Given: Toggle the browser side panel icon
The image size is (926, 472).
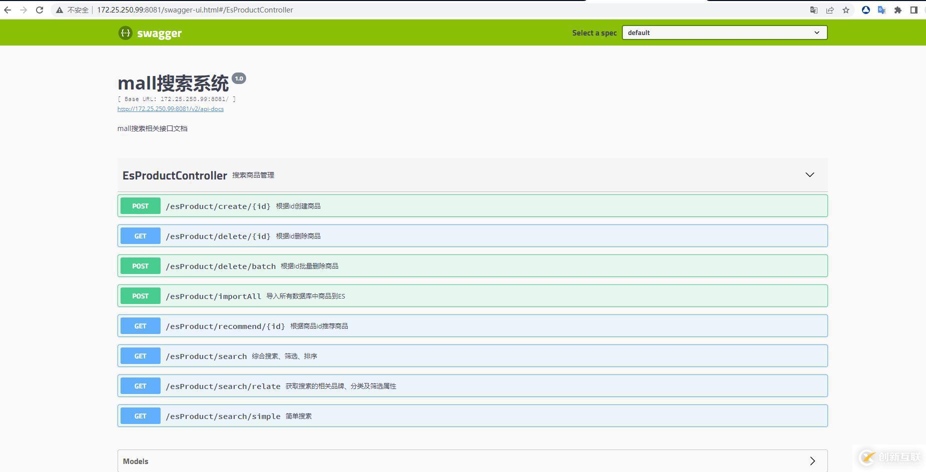Looking at the screenshot, I should coord(914,10).
